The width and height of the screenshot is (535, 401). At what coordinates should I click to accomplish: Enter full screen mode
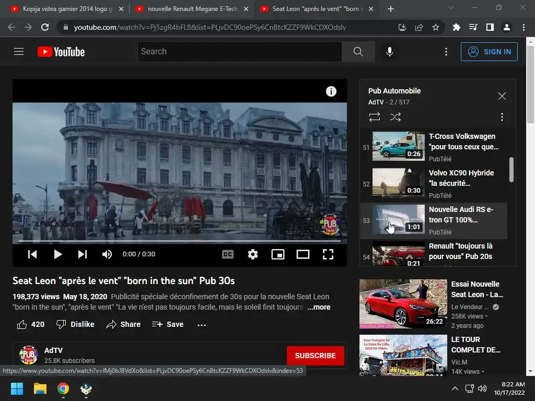[x=328, y=254]
